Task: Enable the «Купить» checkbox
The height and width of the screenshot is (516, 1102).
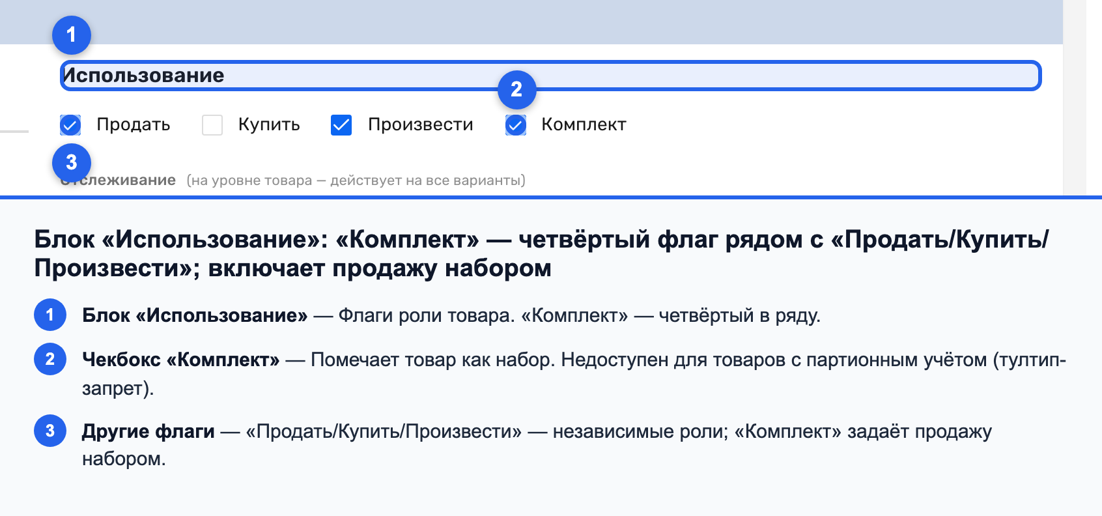Action: [212, 125]
